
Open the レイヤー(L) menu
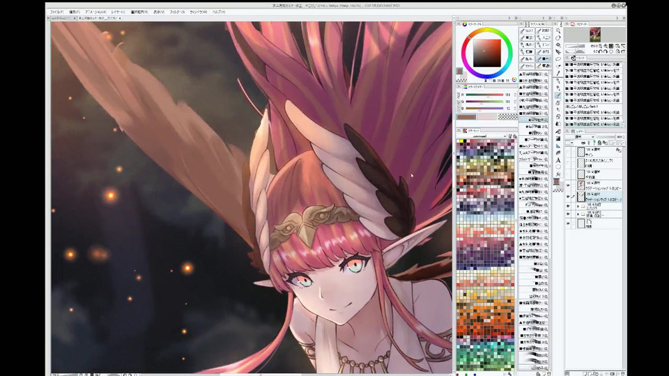118,12
